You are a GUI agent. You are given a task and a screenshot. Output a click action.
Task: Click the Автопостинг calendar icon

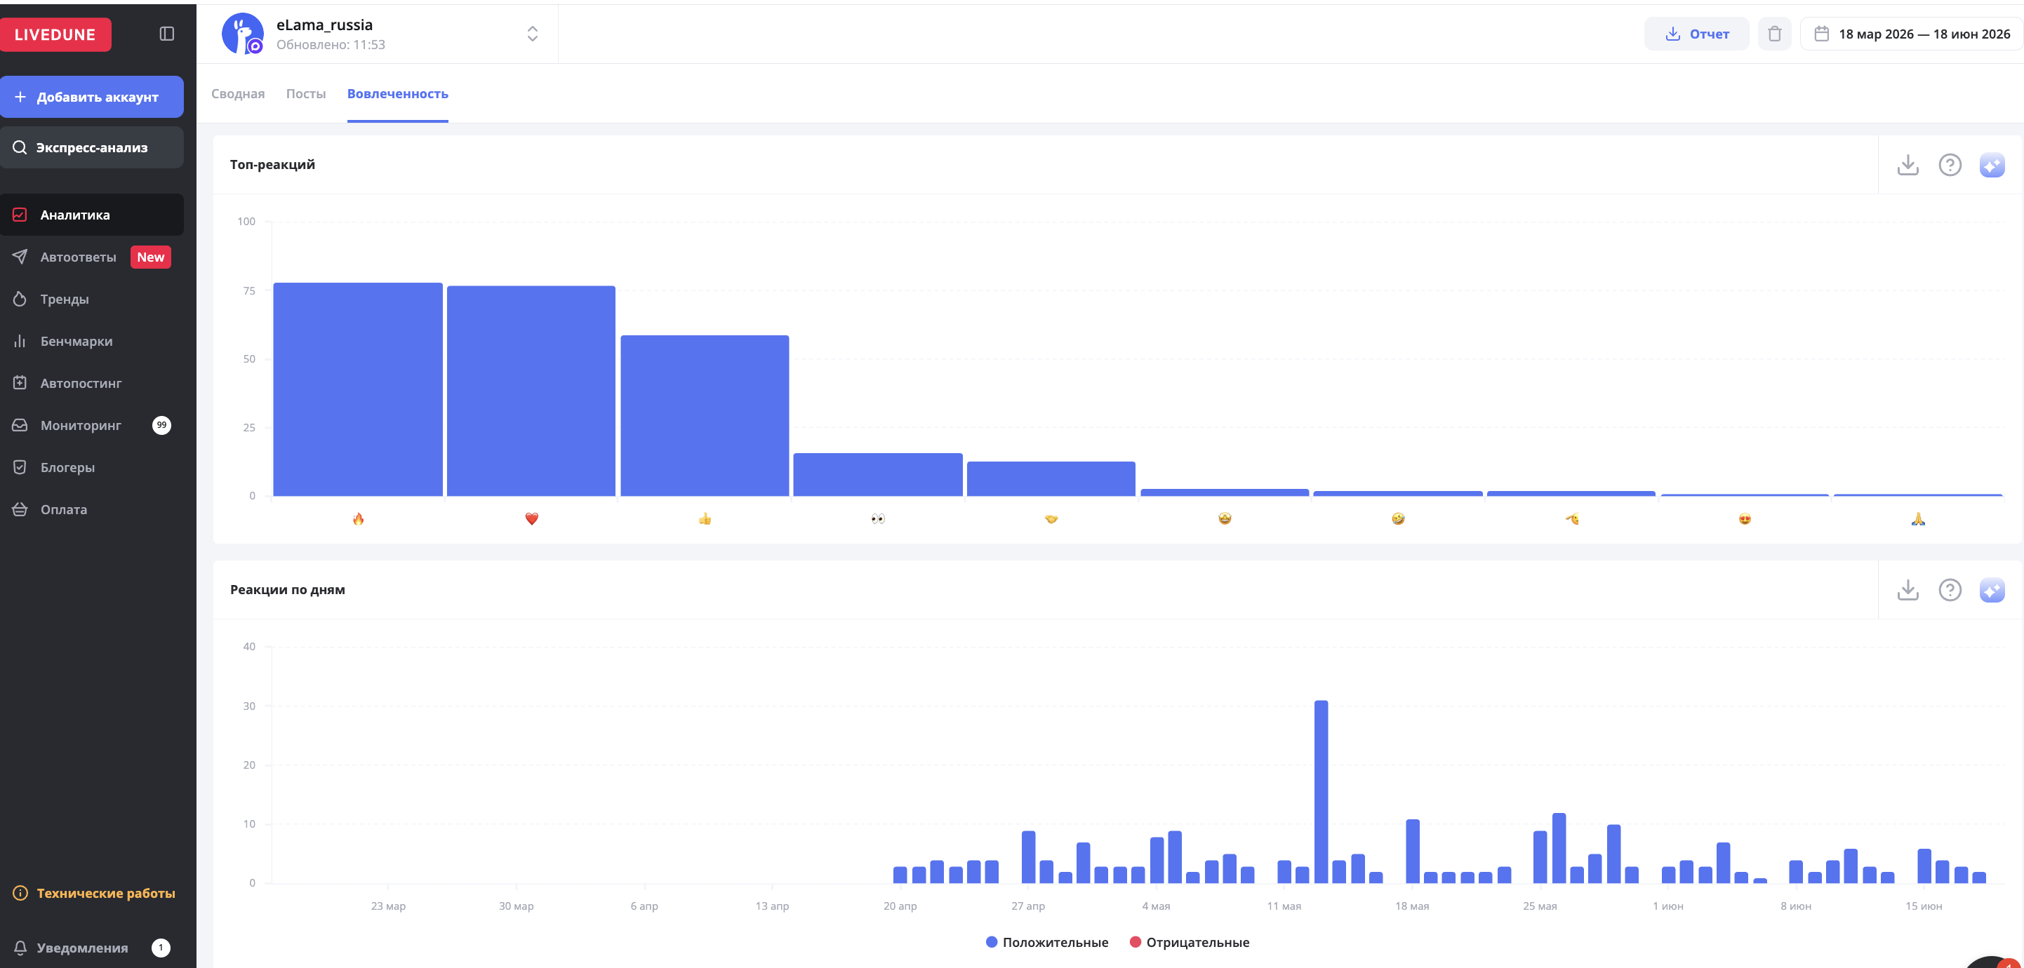pyautogui.click(x=20, y=382)
